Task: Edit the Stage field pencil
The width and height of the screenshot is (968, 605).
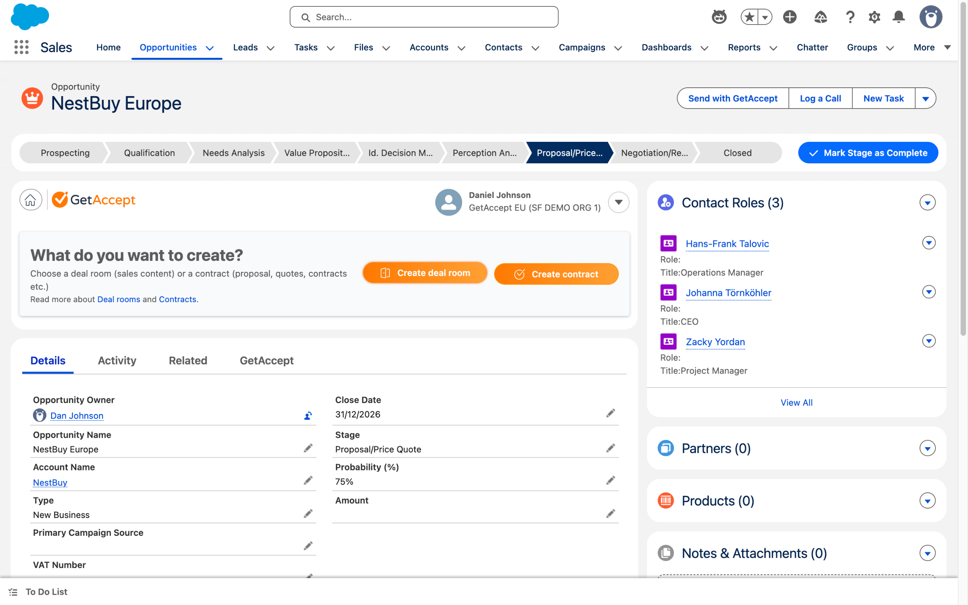Action: 610,448
